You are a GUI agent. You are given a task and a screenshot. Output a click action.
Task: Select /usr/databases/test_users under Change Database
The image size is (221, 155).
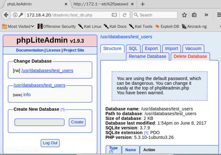click(47, 70)
